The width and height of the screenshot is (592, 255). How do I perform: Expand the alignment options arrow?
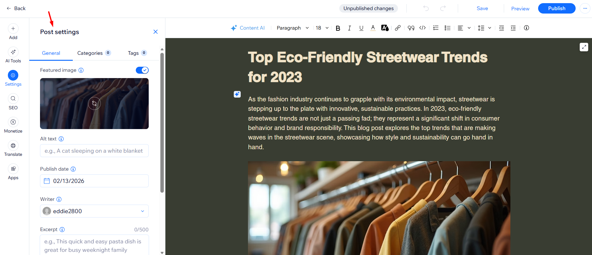[469, 28]
